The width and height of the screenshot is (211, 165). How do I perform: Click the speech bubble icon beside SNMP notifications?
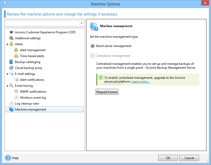pyautogui.click(x=16, y=91)
